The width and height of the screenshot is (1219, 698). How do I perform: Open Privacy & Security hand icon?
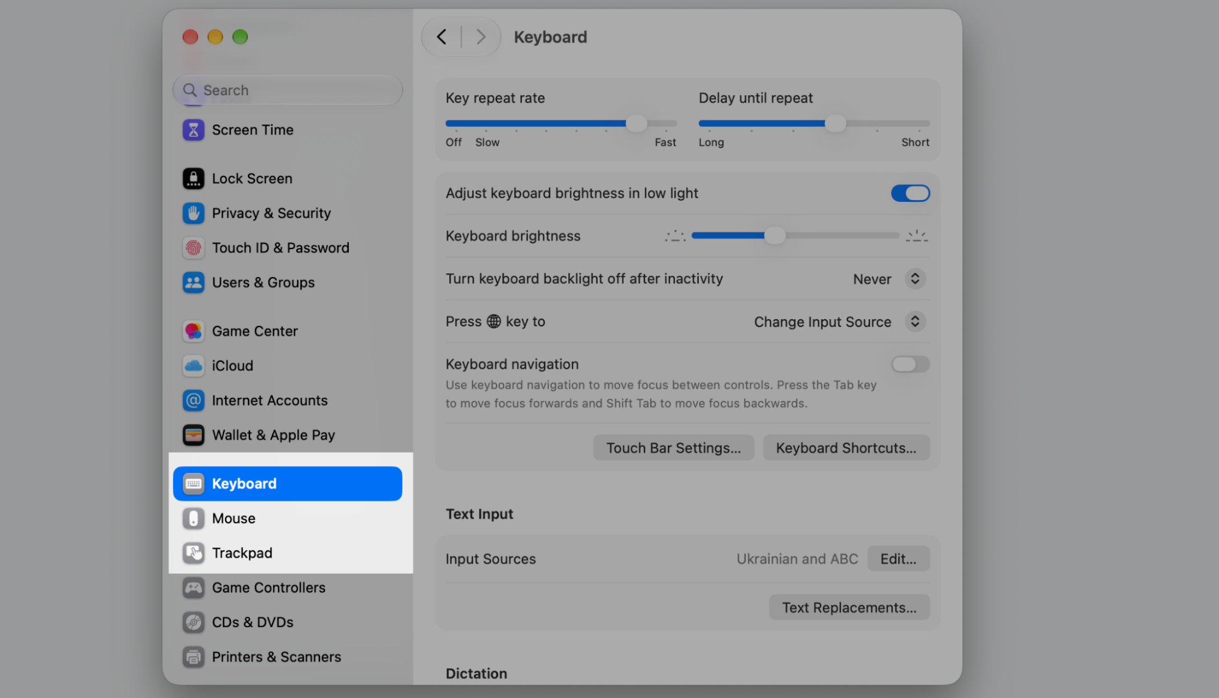tap(193, 214)
